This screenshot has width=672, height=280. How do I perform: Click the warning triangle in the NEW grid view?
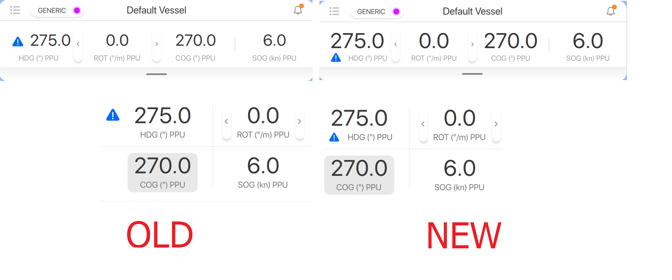coord(334,137)
